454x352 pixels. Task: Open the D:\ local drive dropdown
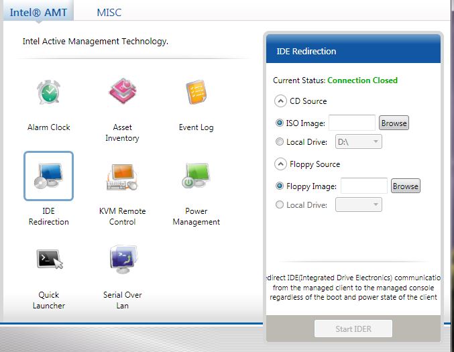coord(359,141)
